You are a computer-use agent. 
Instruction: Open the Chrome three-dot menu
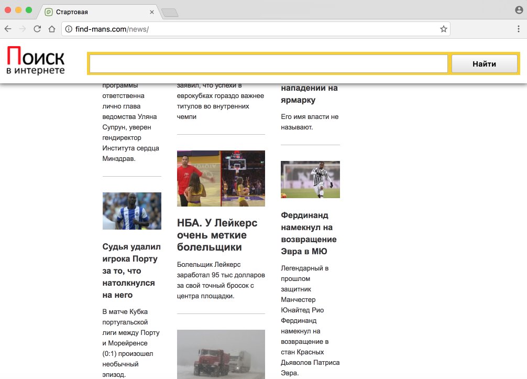(519, 29)
